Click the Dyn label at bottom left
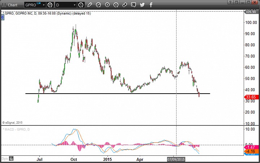 point(5,159)
